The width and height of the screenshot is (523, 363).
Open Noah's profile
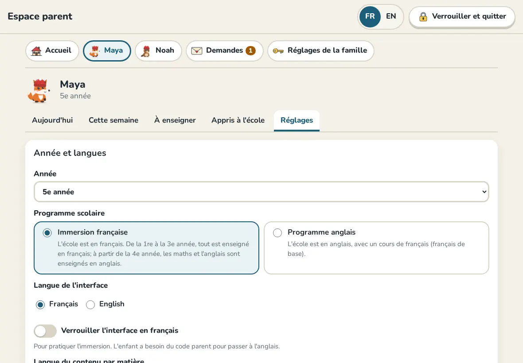158,50
